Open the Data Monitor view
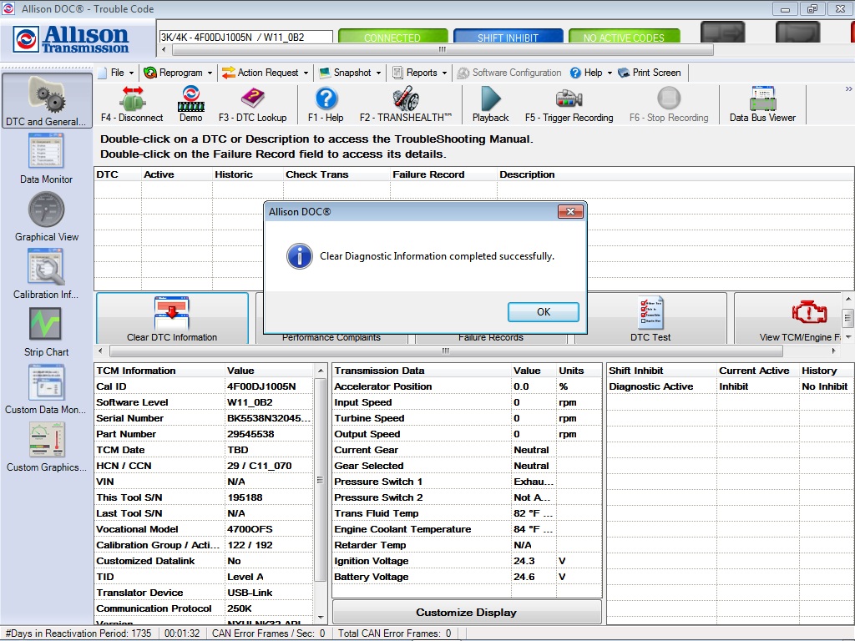This screenshot has width=855, height=641. (46, 158)
